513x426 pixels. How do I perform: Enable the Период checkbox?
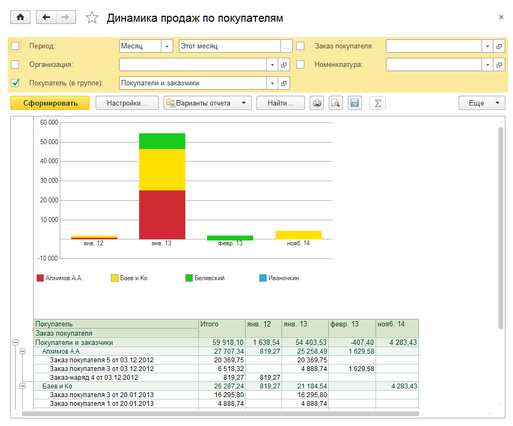click(x=15, y=46)
